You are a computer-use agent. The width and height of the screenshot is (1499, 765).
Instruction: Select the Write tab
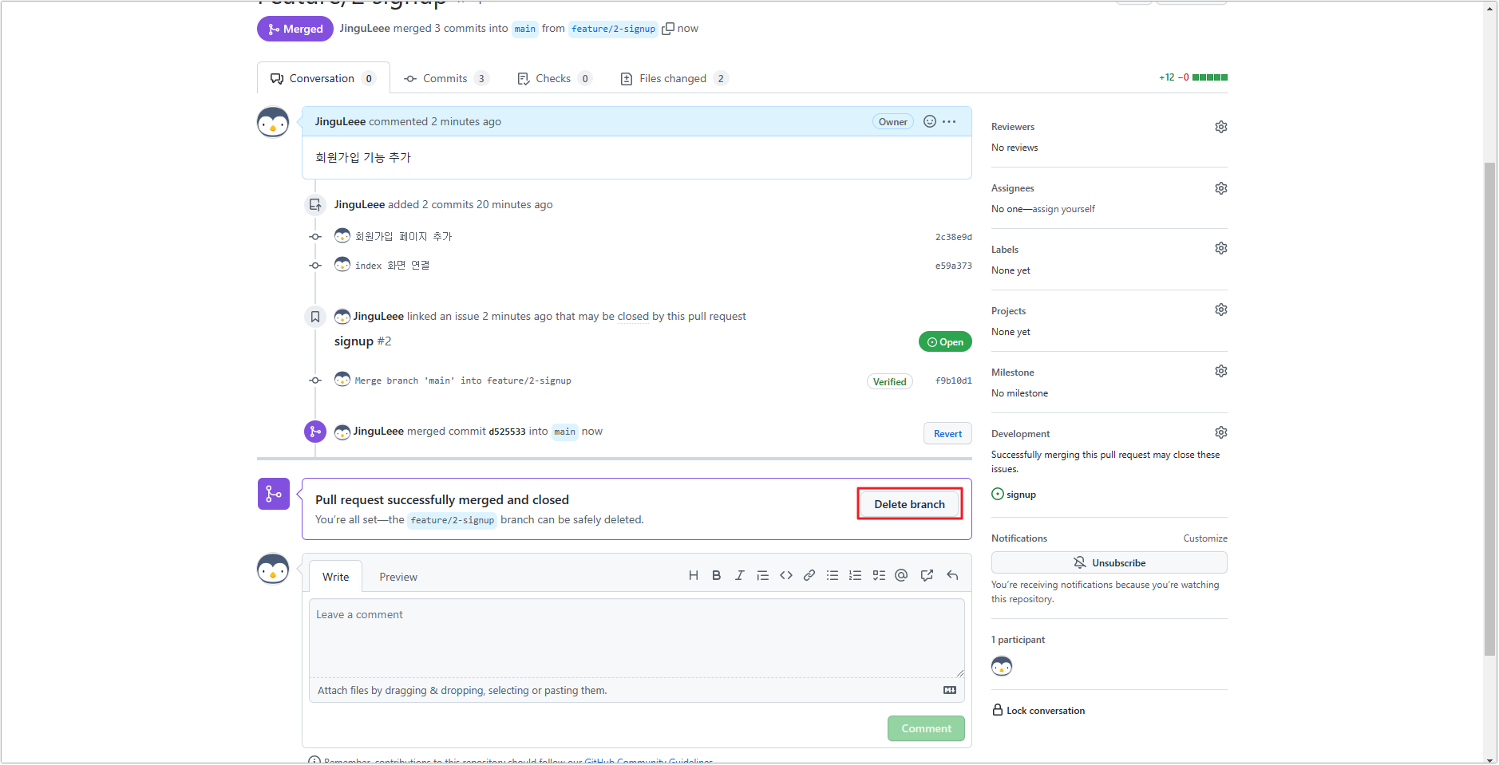pyautogui.click(x=336, y=577)
